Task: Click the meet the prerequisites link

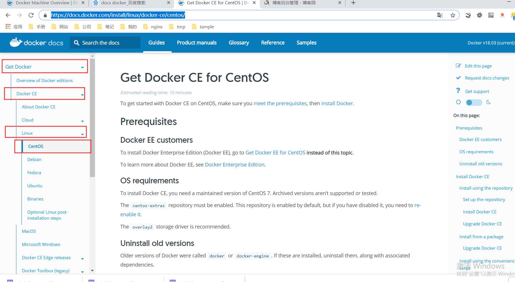Action: click(x=280, y=103)
